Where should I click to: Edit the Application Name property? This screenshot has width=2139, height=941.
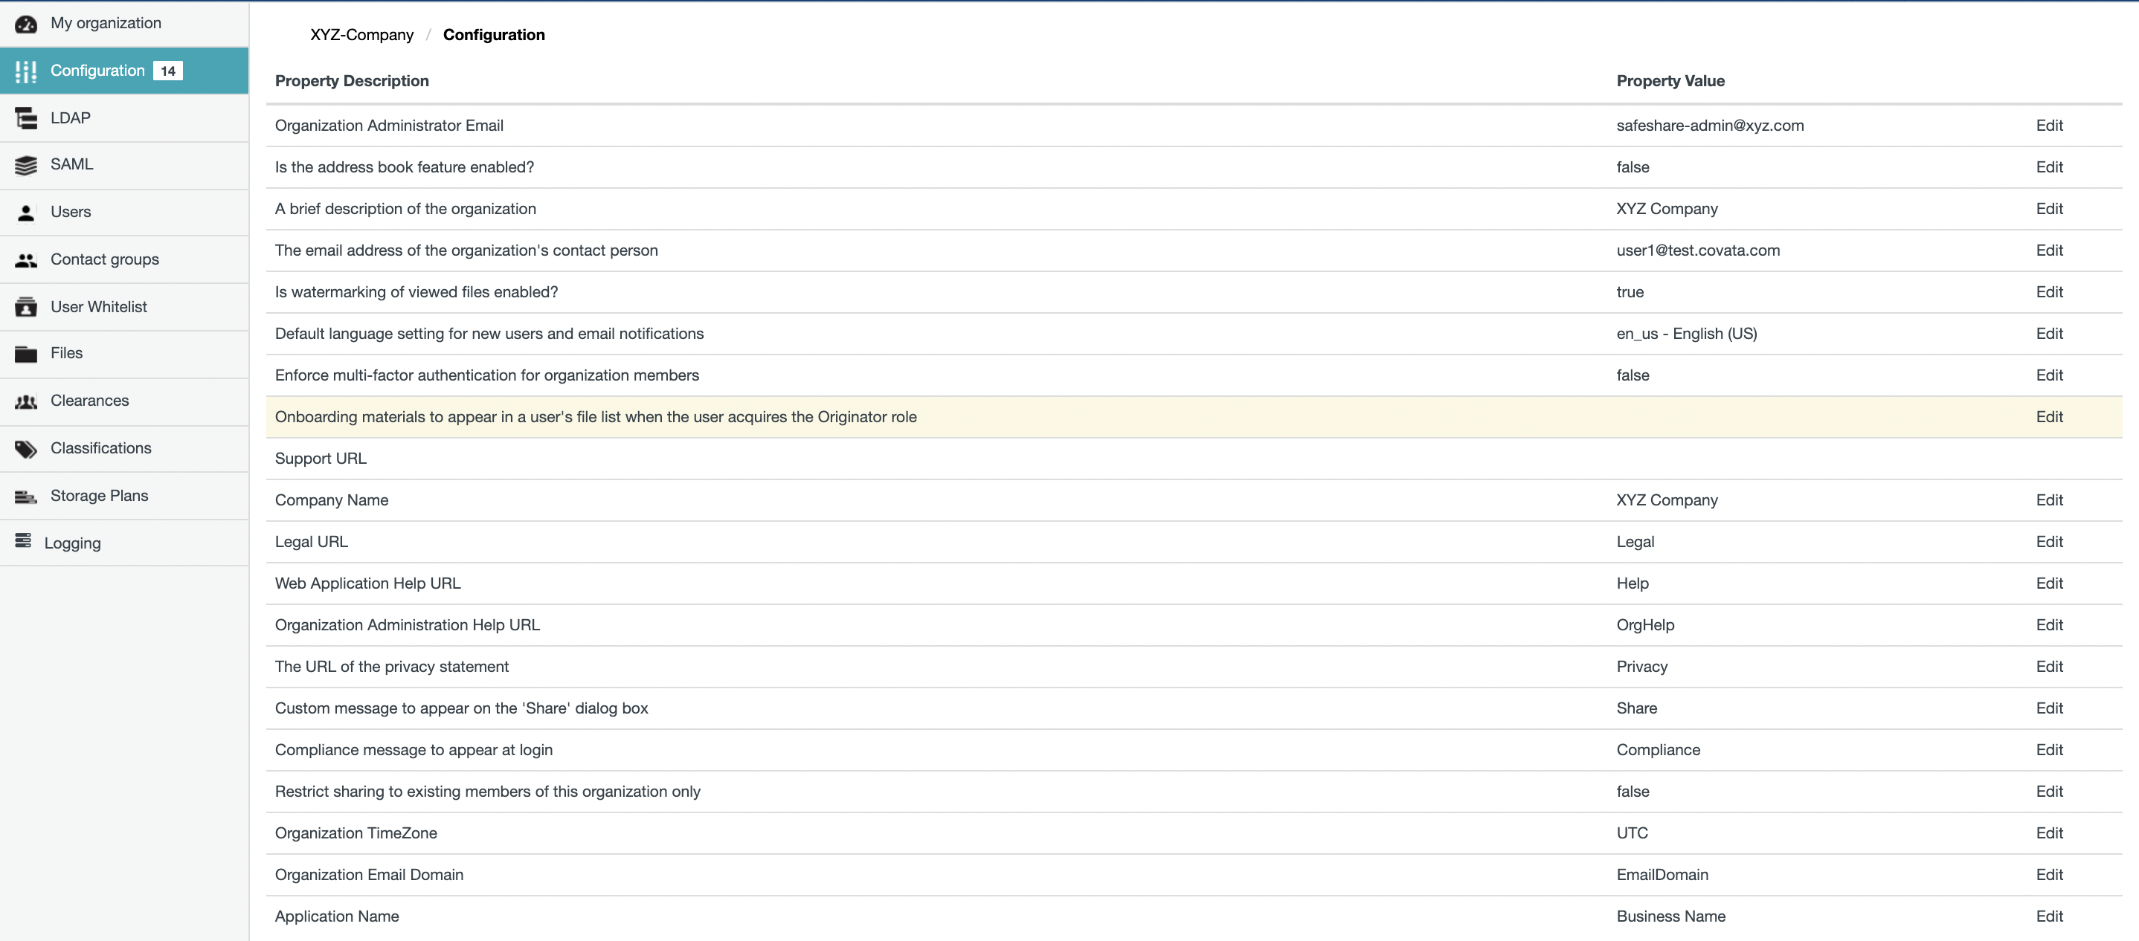tap(2048, 916)
